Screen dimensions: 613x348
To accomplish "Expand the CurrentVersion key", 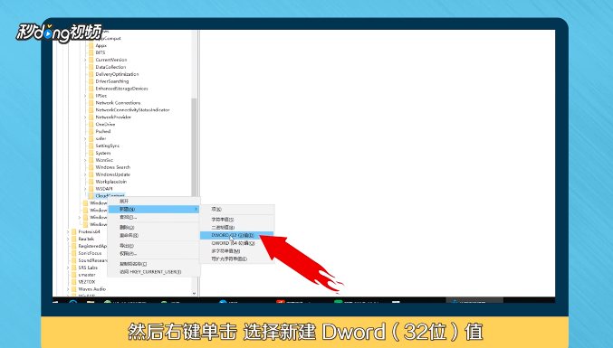I will (85, 60).
